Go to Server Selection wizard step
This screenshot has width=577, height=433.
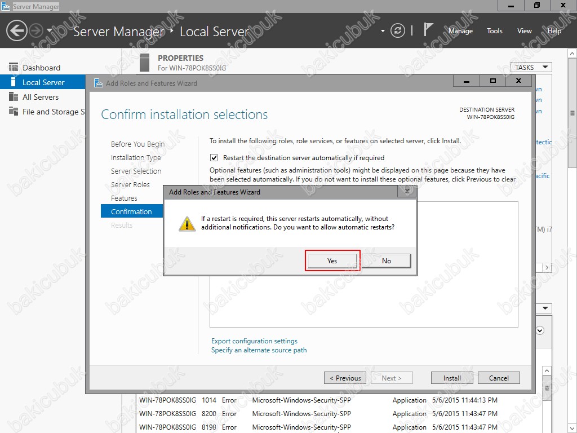pos(136,171)
